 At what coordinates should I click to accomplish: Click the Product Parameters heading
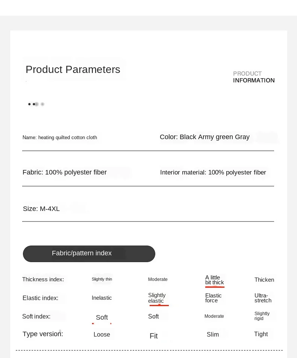tap(73, 70)
